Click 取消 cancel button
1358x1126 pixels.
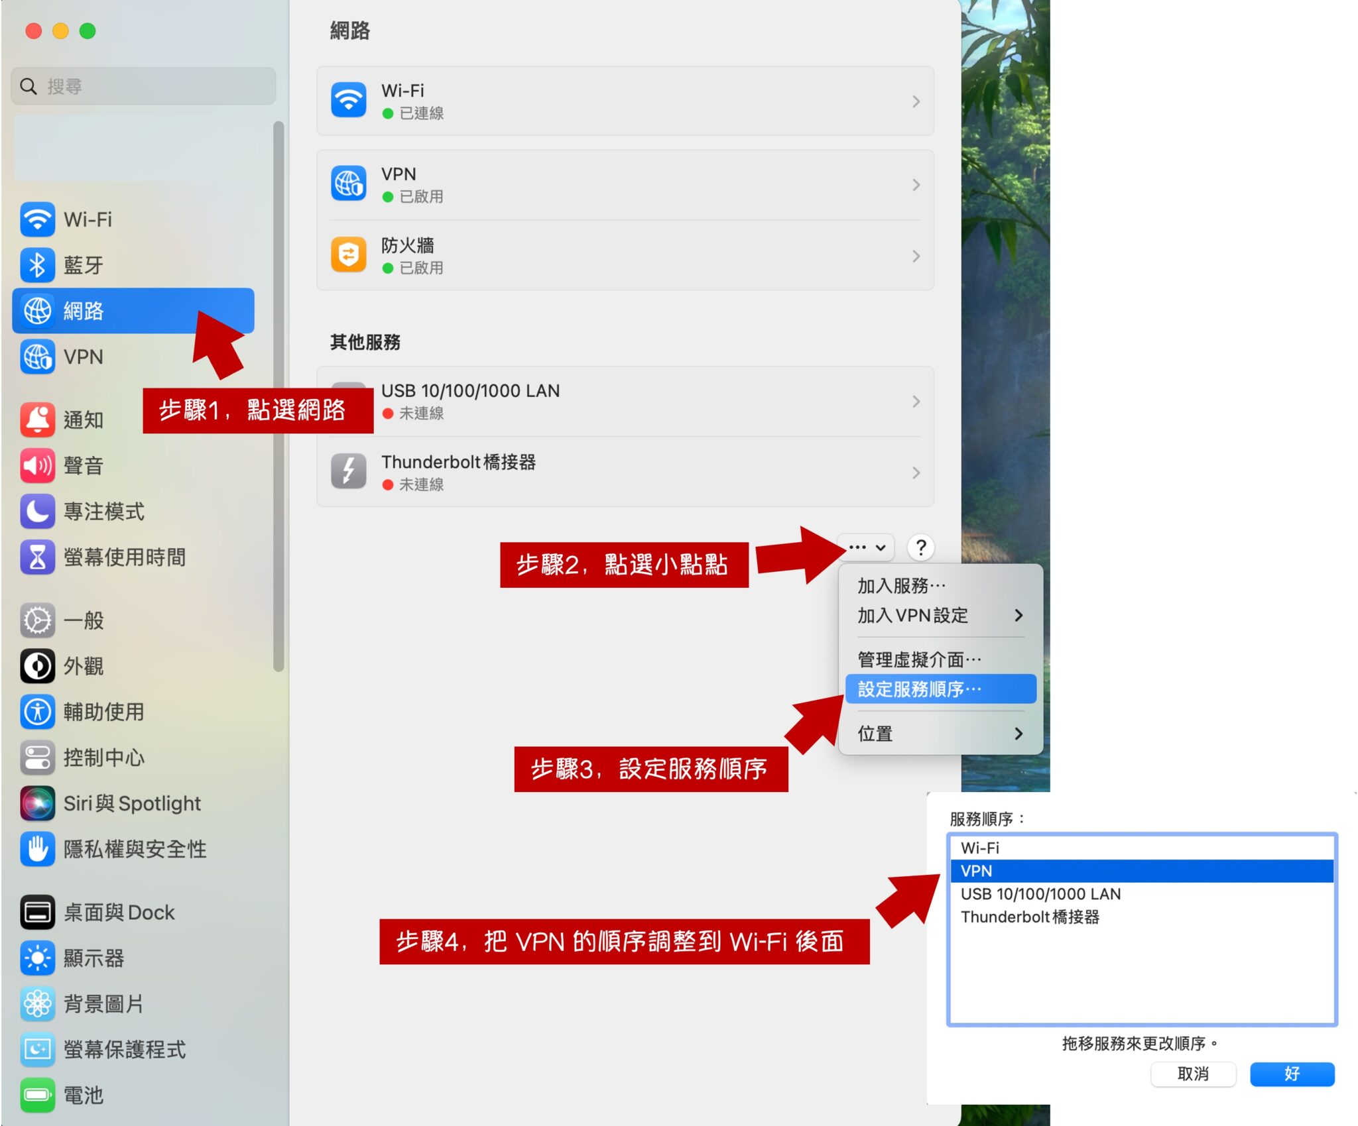click(1194, 1074)
